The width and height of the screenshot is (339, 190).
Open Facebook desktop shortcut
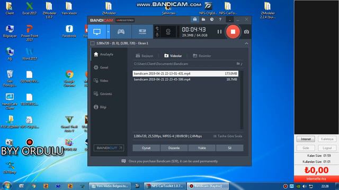pos(69,31)
